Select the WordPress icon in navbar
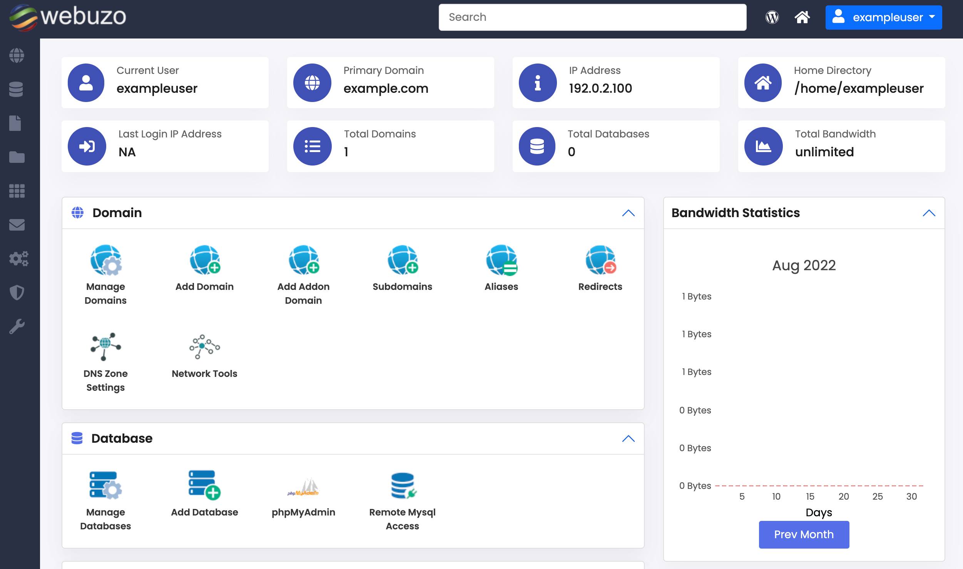Image resolution: width=963 pixels, height=569 pixels. [772, 17]
